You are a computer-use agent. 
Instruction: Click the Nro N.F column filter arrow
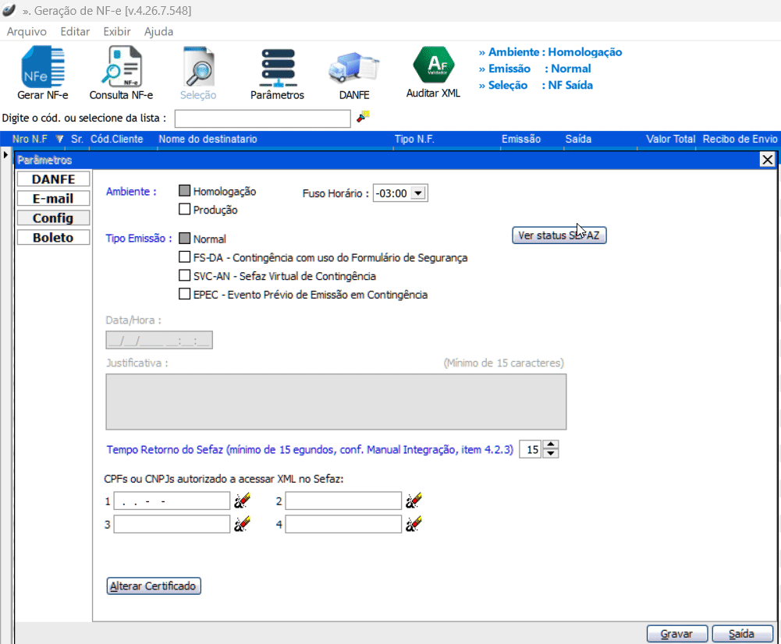click(x=59, y=140)
